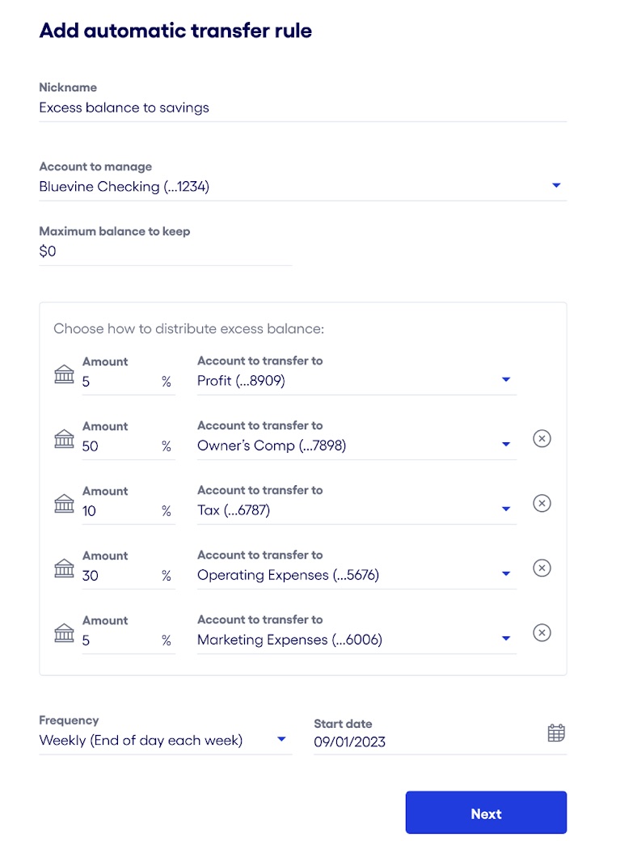637x841 pixels.
Task: Open the Profit account transfer dropdown
Action: [x=506, y=378]
